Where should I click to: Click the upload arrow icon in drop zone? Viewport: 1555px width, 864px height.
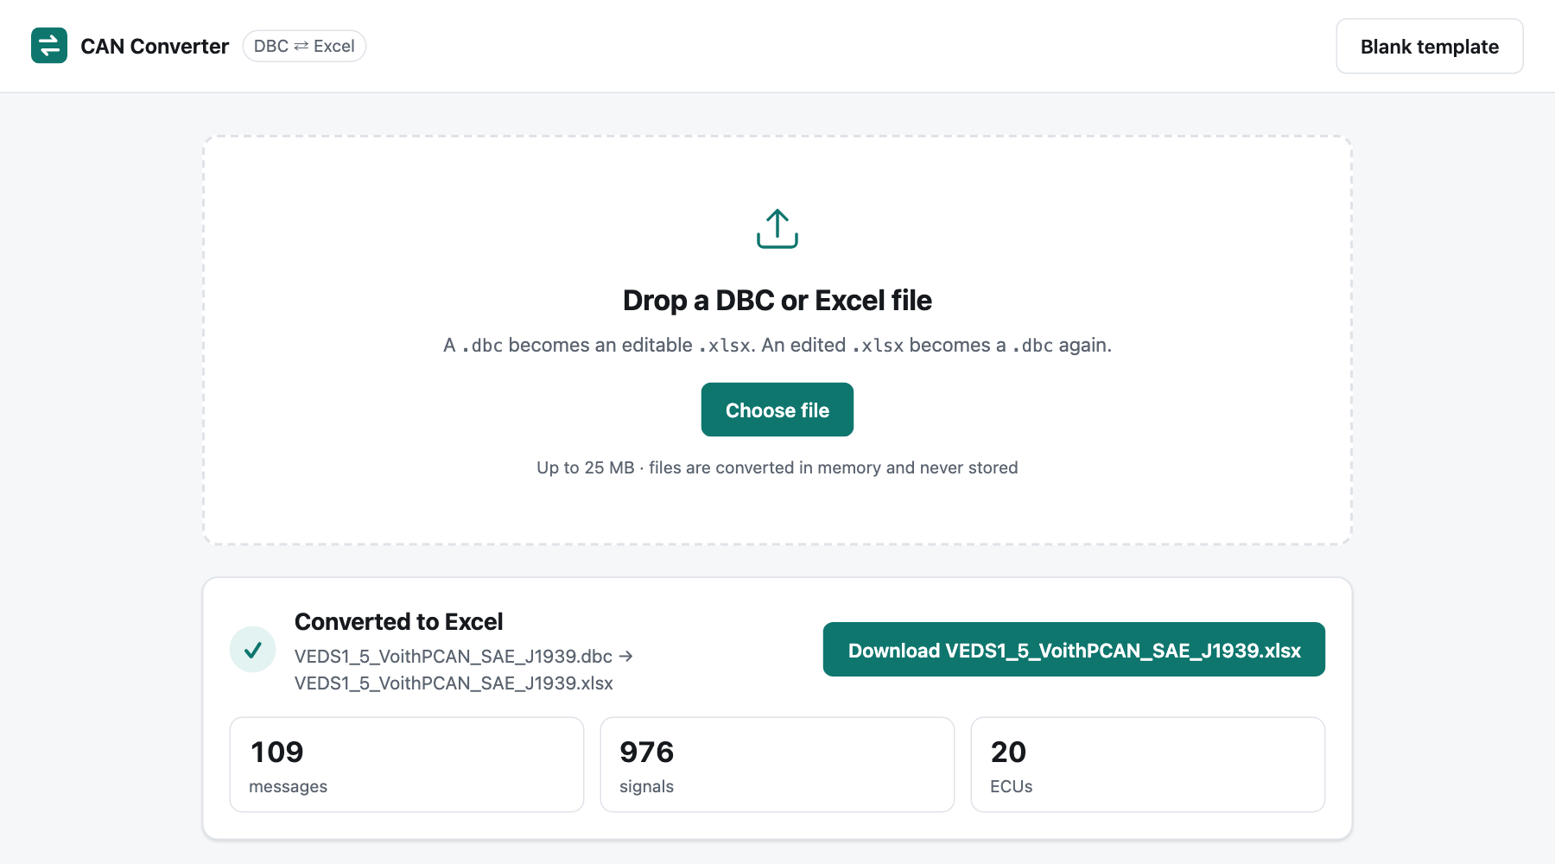(x=777, y=229)
